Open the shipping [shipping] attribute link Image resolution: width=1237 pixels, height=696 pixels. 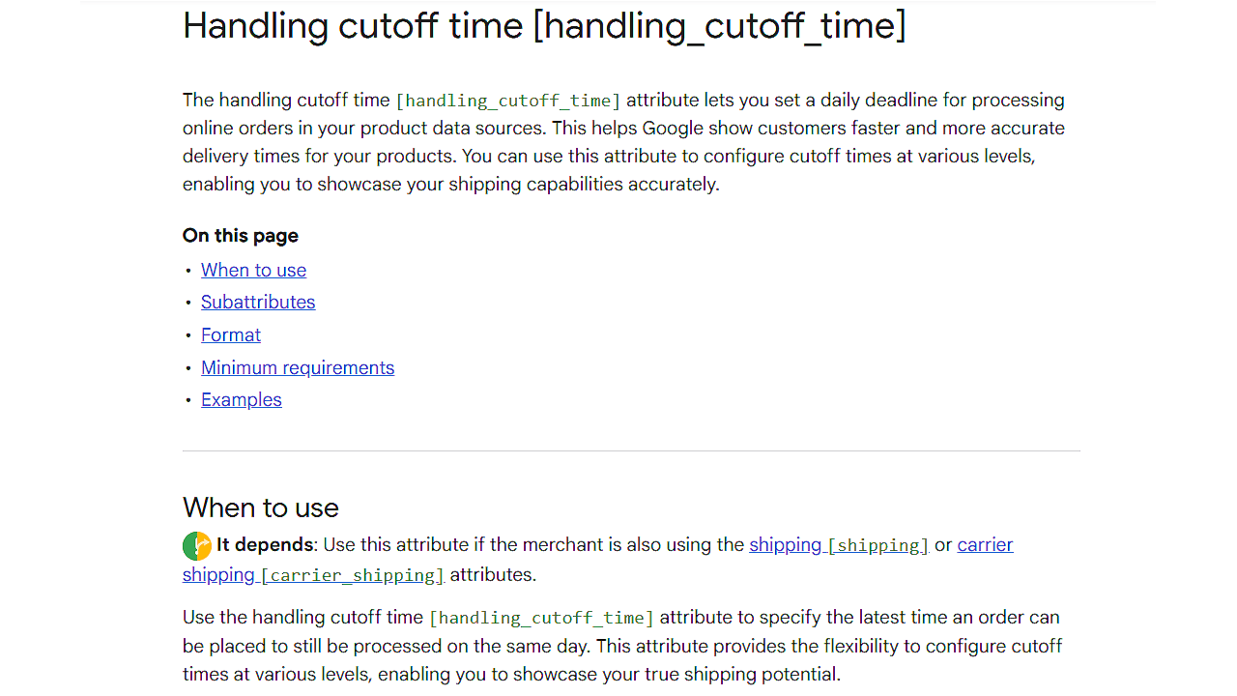coord(838,545)
